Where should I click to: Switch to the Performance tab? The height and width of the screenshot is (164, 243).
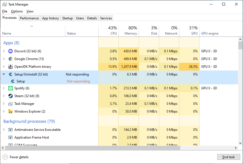(29, 18)
